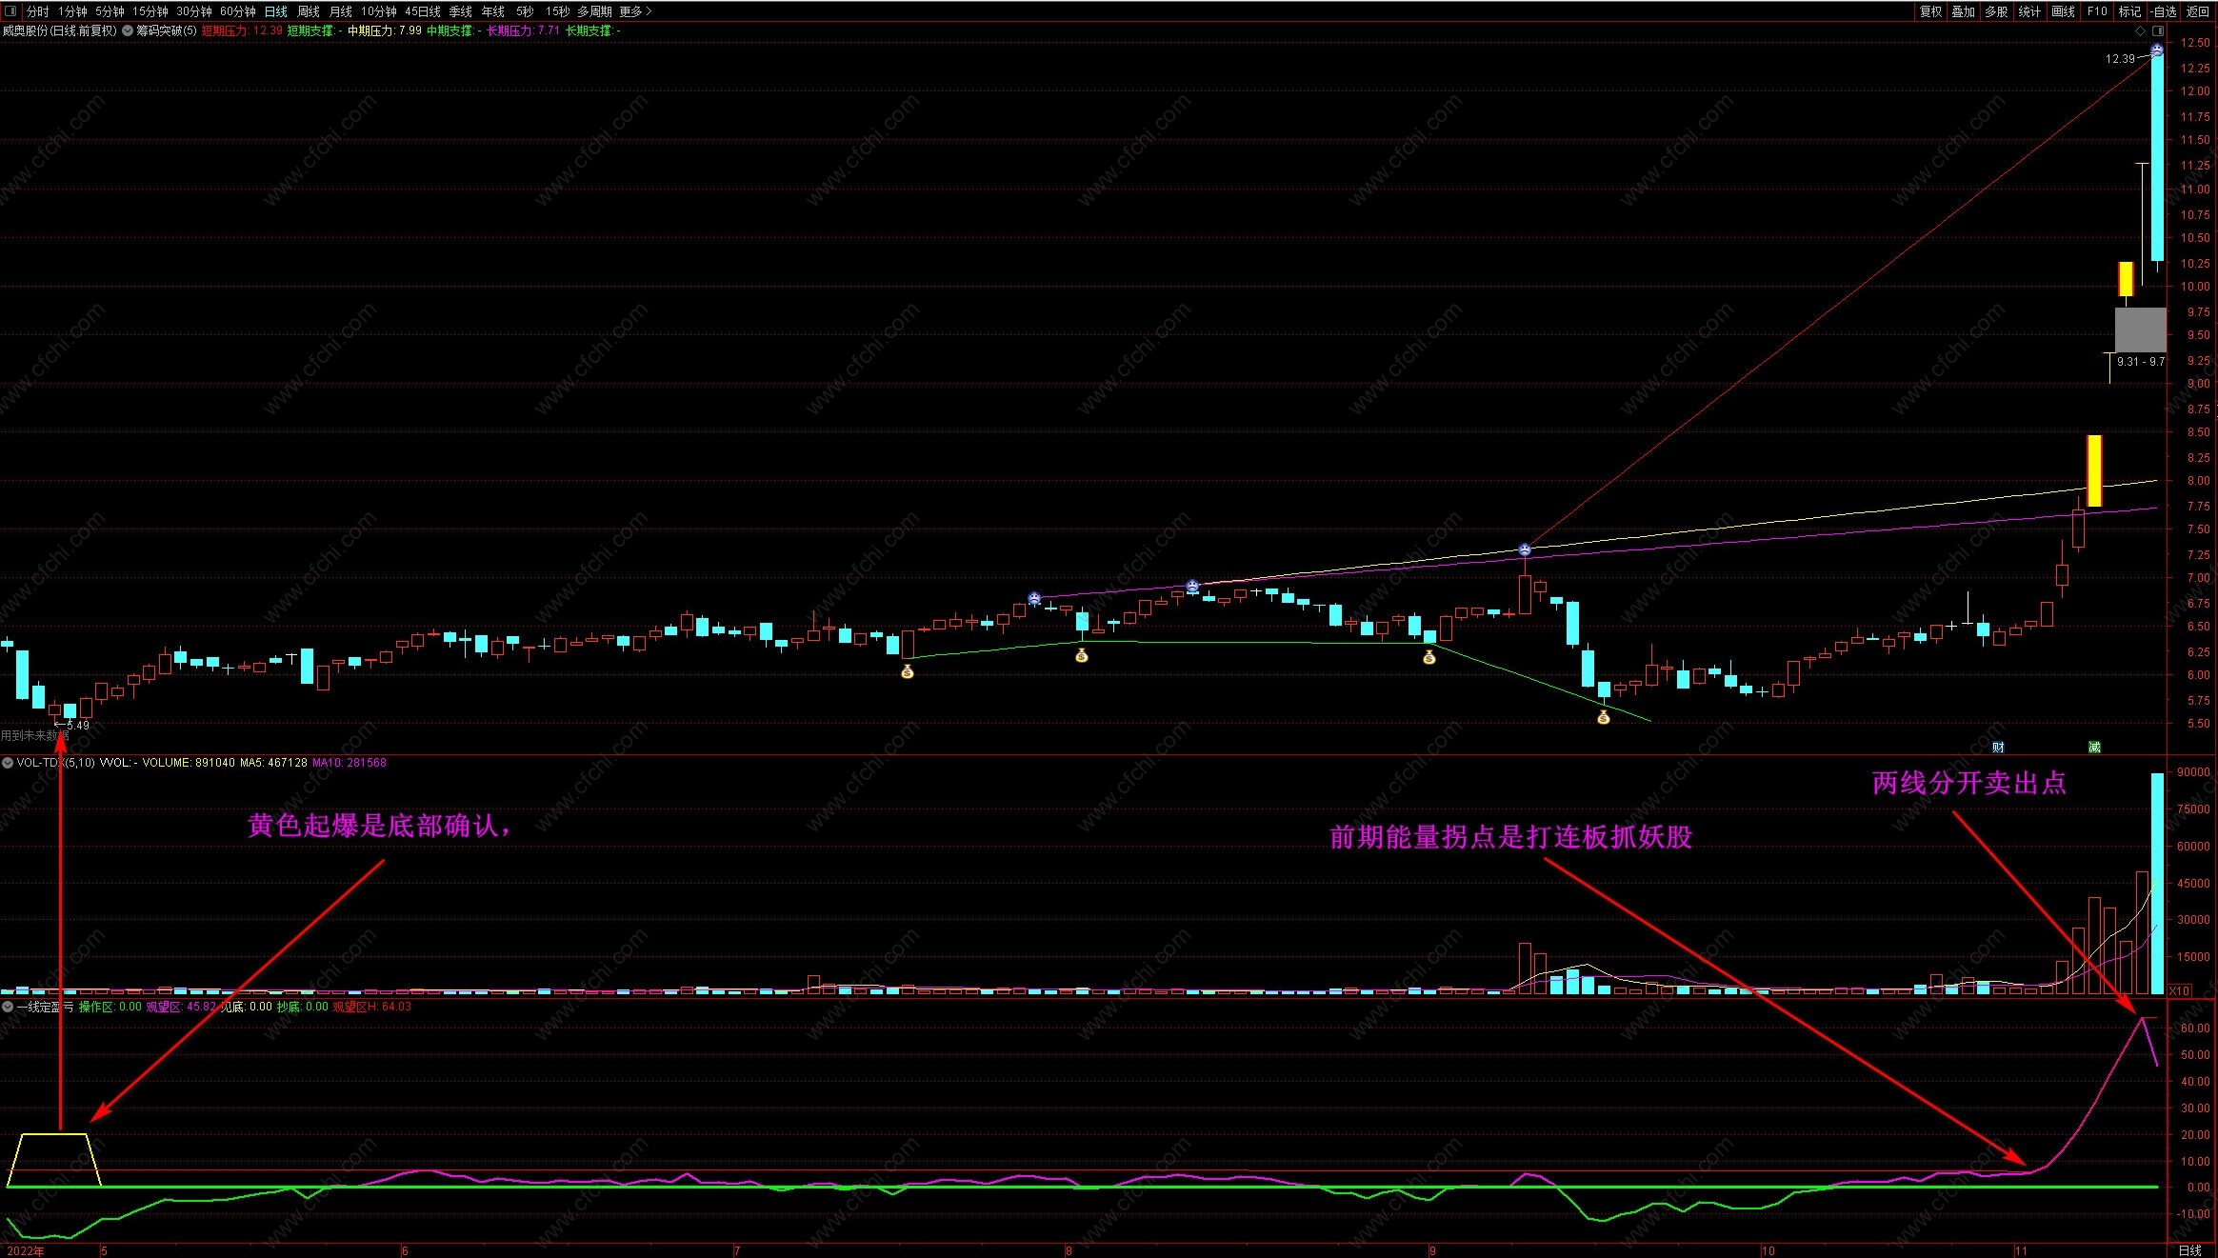Switch to 日线 period tab

pyautogui.click(x=275, y=11)
